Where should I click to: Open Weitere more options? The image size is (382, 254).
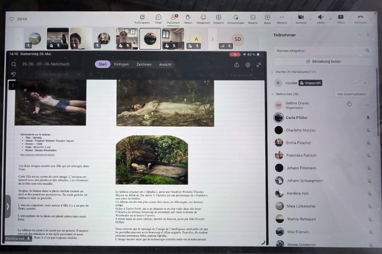click(282, 19)
